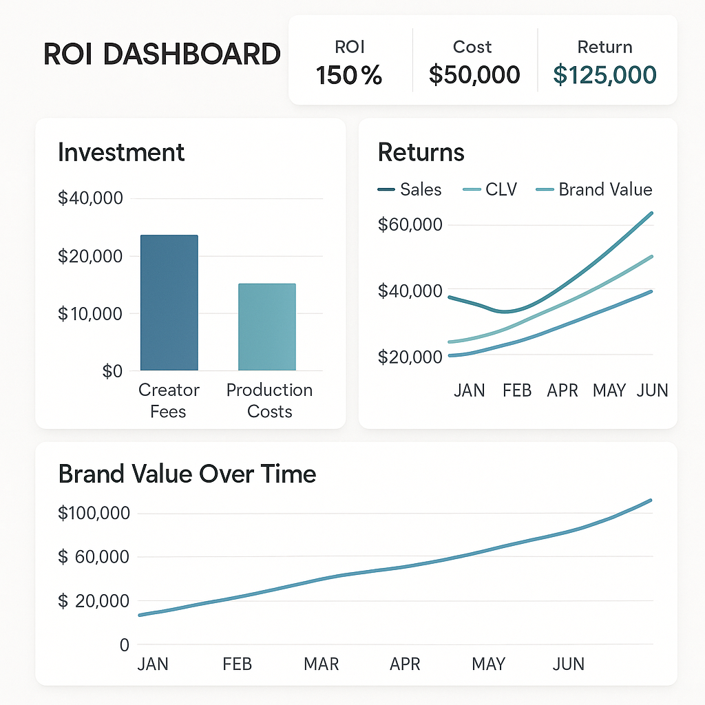This screenshot has width=705, height=705.
Task: Select the Production Costs bar
Action: [x=267, y=327]
